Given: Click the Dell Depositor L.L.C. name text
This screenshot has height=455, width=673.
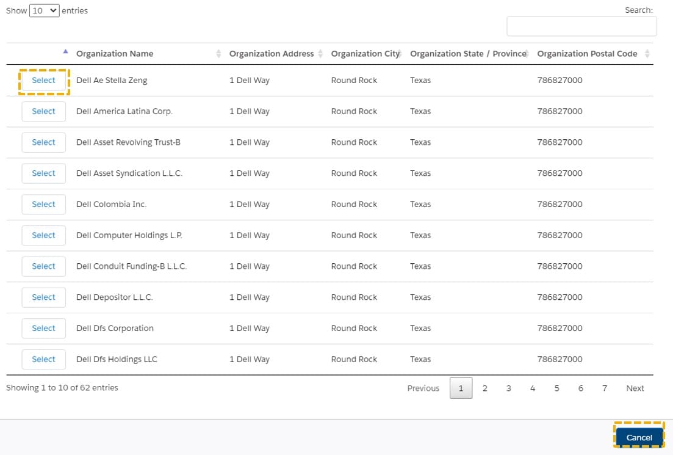Looking at the screenshot, I should pyautogui.click(x=115, y=297).
